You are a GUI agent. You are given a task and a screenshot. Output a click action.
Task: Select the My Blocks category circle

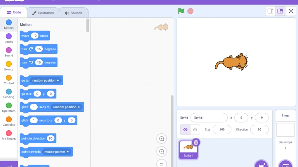pos(9,133)
